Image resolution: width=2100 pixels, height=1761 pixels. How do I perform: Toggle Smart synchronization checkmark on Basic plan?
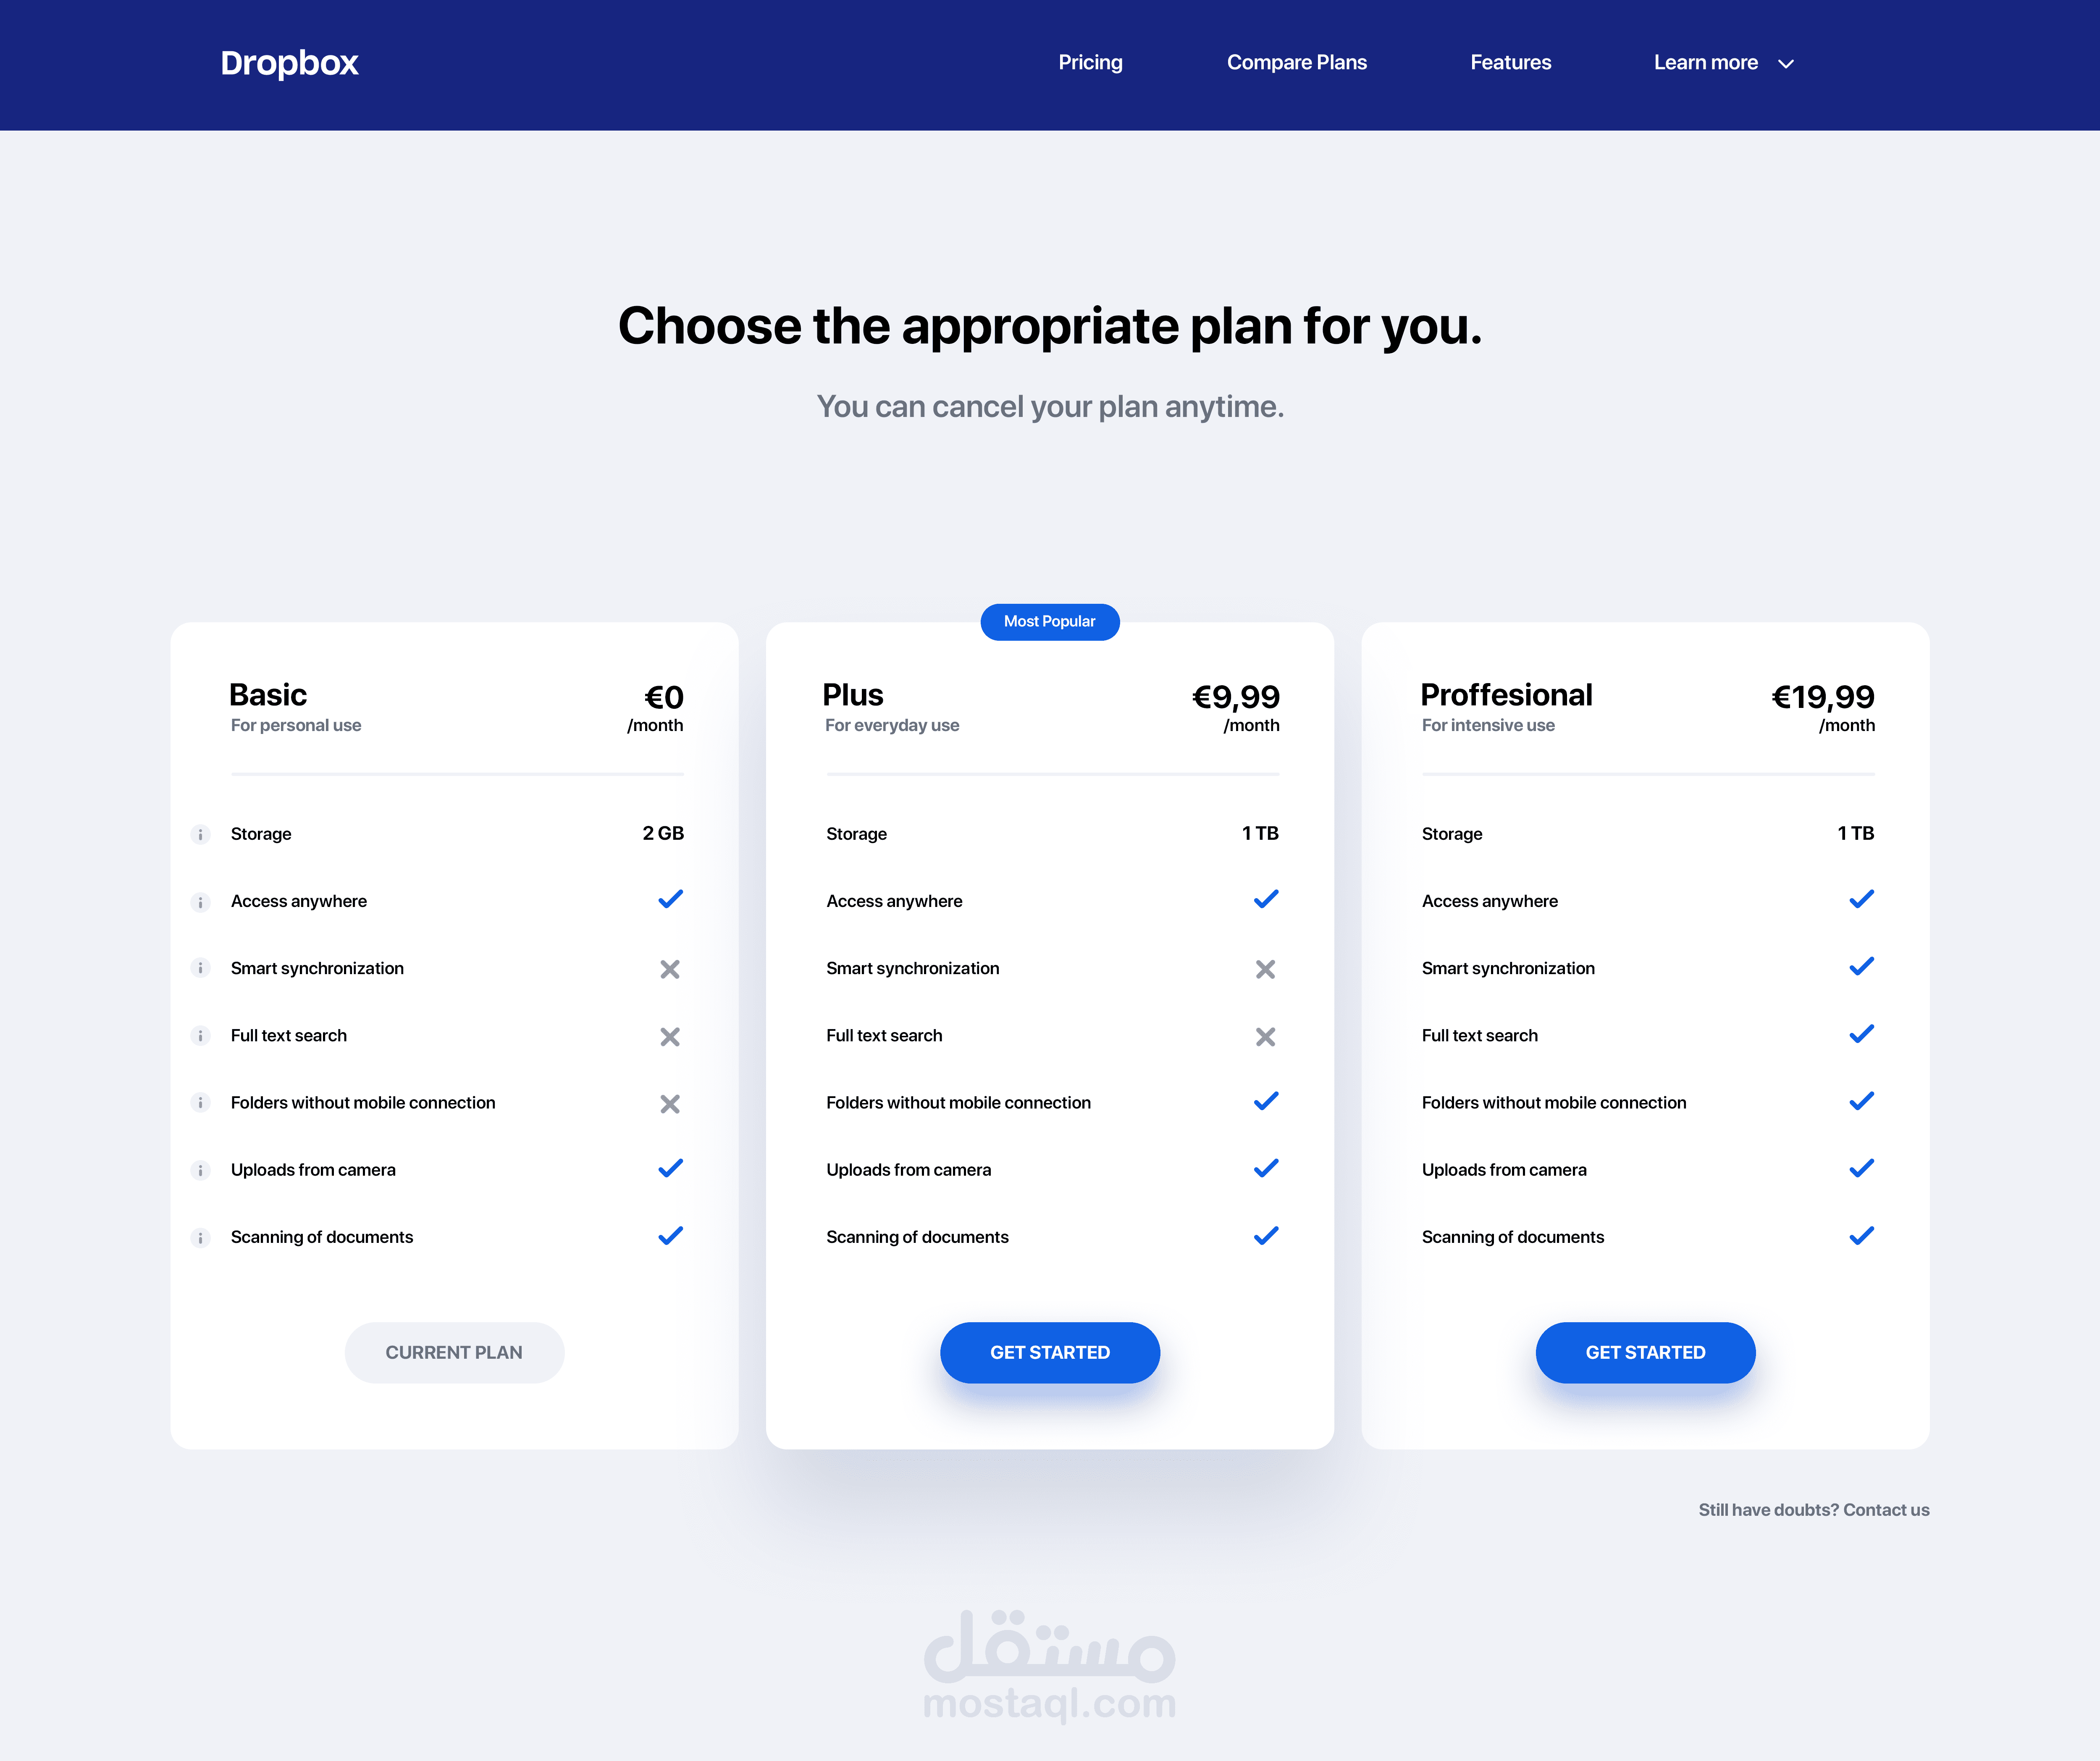coord(669,968)
